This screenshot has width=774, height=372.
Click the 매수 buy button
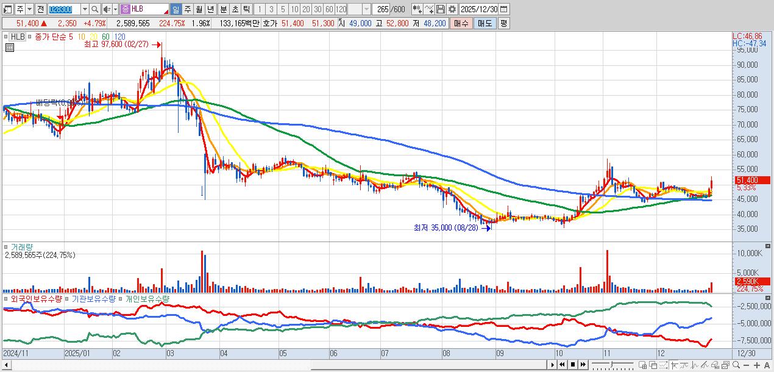tap(461, 23)
